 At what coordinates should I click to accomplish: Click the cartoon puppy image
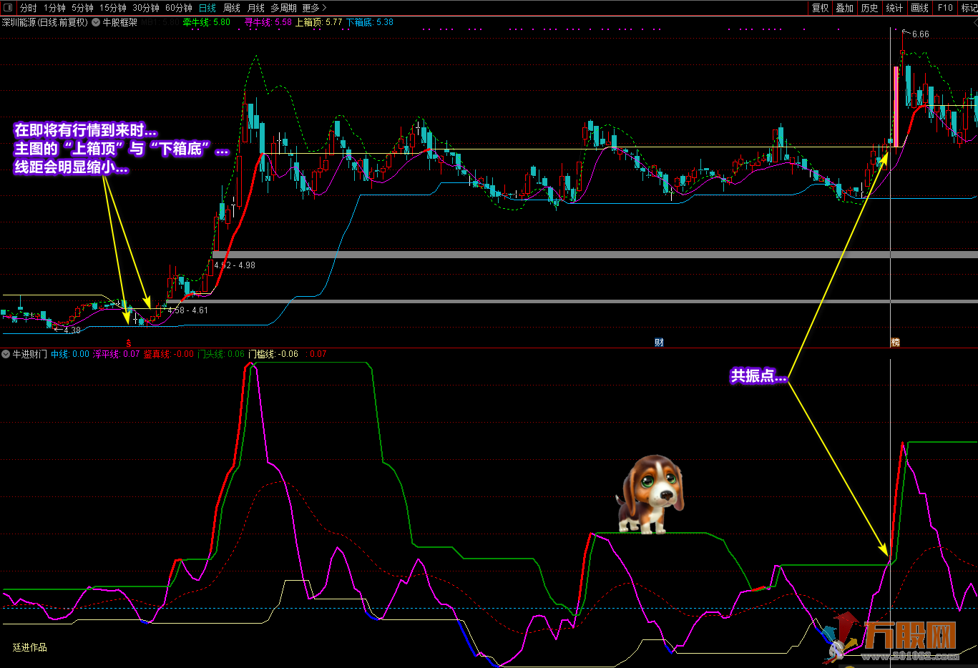pos(650,494)
